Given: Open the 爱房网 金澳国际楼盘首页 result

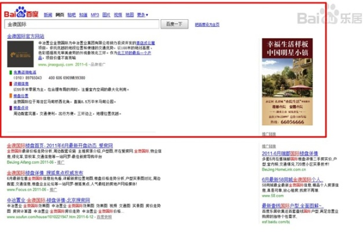Looking at the screenshot, I should [x=60, y=146].
